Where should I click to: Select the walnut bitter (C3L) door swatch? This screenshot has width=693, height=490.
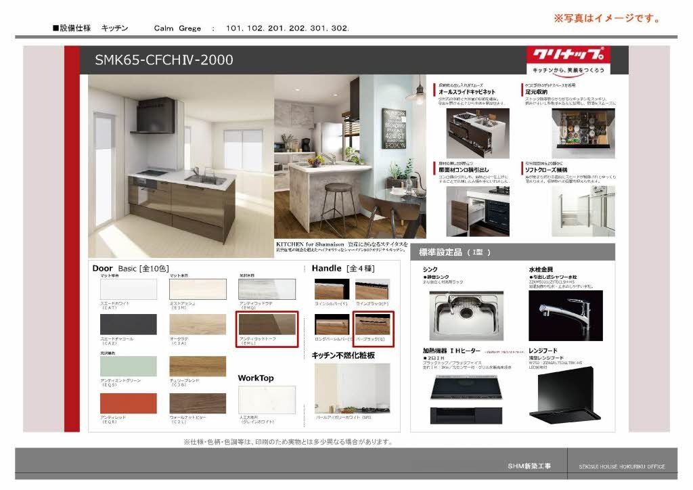[198, 403]
